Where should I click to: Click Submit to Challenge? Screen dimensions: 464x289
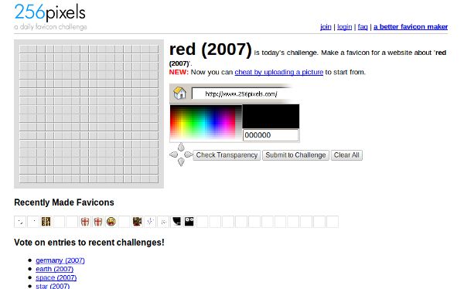[x=295, y=155]
